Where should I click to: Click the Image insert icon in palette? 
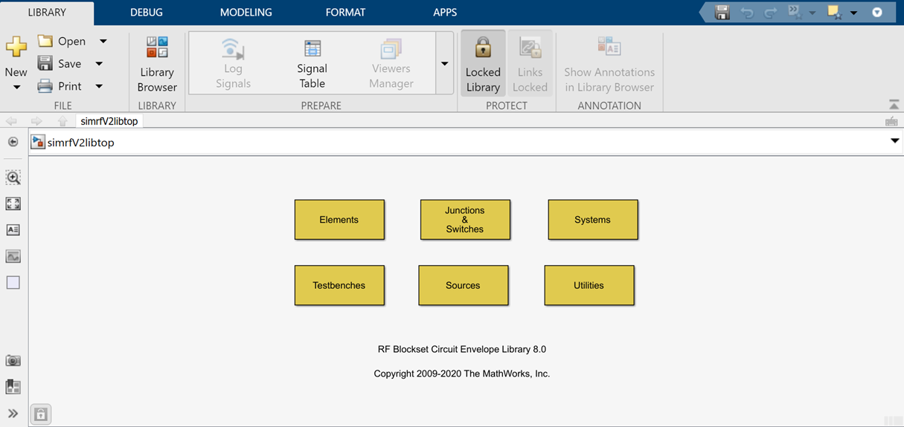coord(13,256)
